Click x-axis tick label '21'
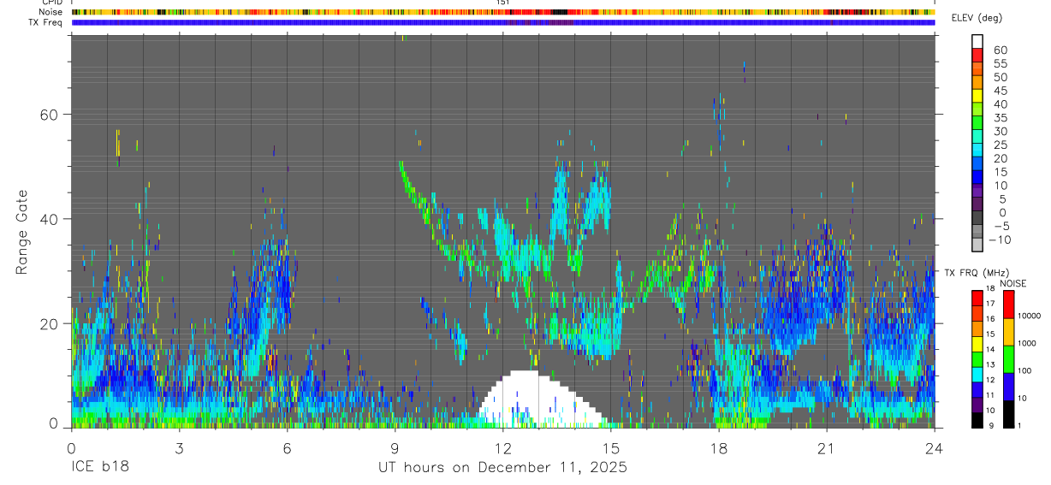Viewport: 1051px width, 485px height. [x=826, y=448]
